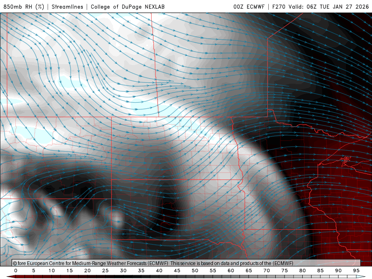The height and width of the screenshot is (279, 372).
Task: Click colorbar label "10"
Action: tap(52, 271)
